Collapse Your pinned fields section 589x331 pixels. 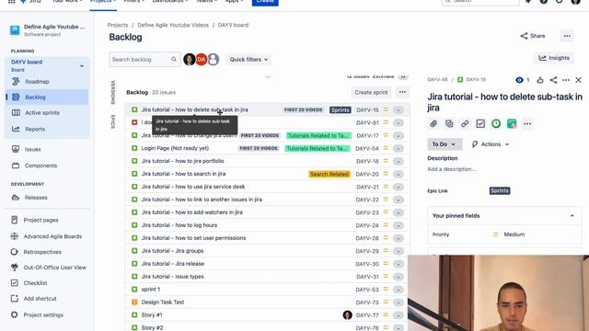coord(572,216)
